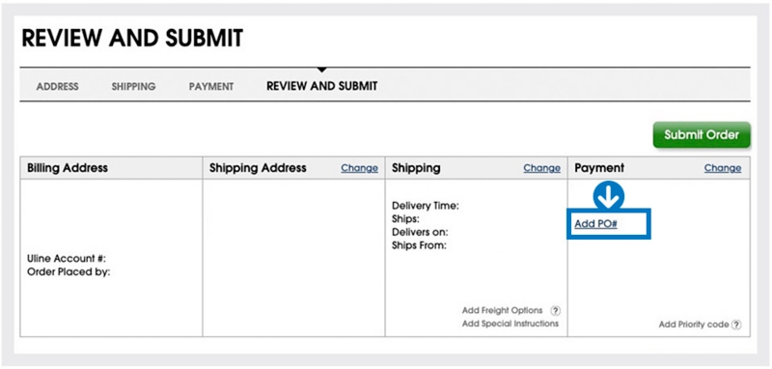Click the green Submit Order button
Screen dimensions: 772x369
(702, 135)
